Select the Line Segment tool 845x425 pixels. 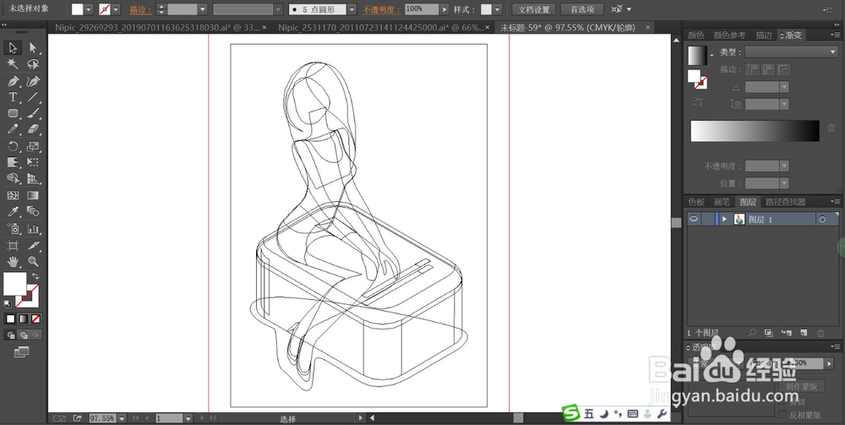pyautogui.click(x=33, y=97)
